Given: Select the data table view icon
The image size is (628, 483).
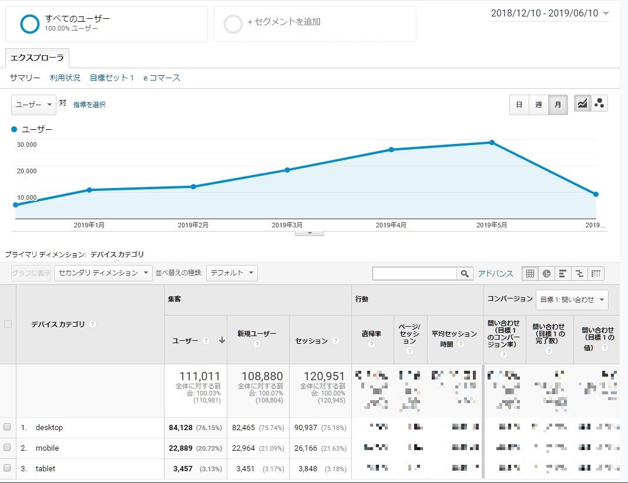Looking at the screenshot, I should 530,273.
